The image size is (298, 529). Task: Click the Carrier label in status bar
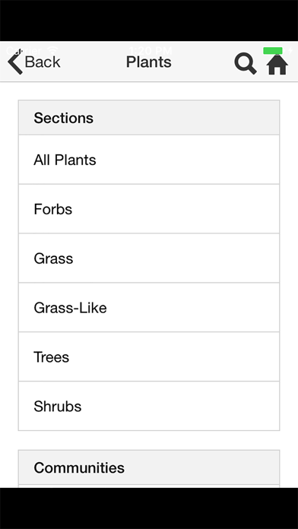click(x=24, y=51)
